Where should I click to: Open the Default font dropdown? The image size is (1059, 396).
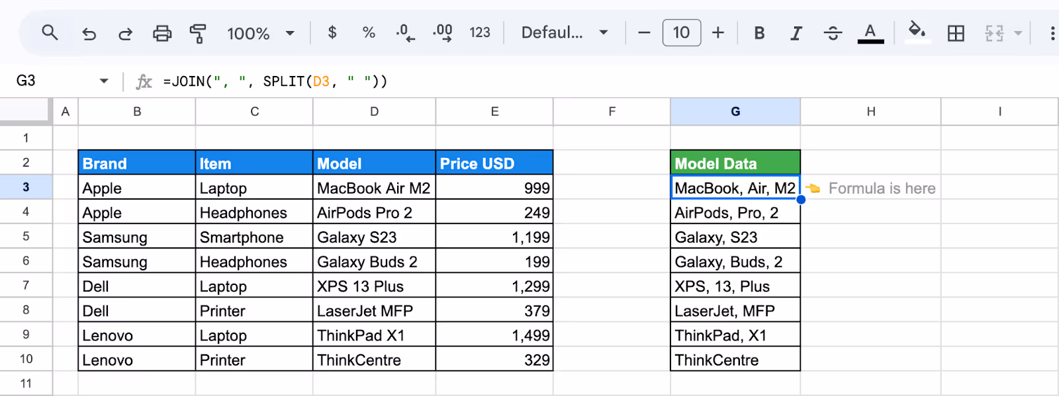click(x=565, y=32)
